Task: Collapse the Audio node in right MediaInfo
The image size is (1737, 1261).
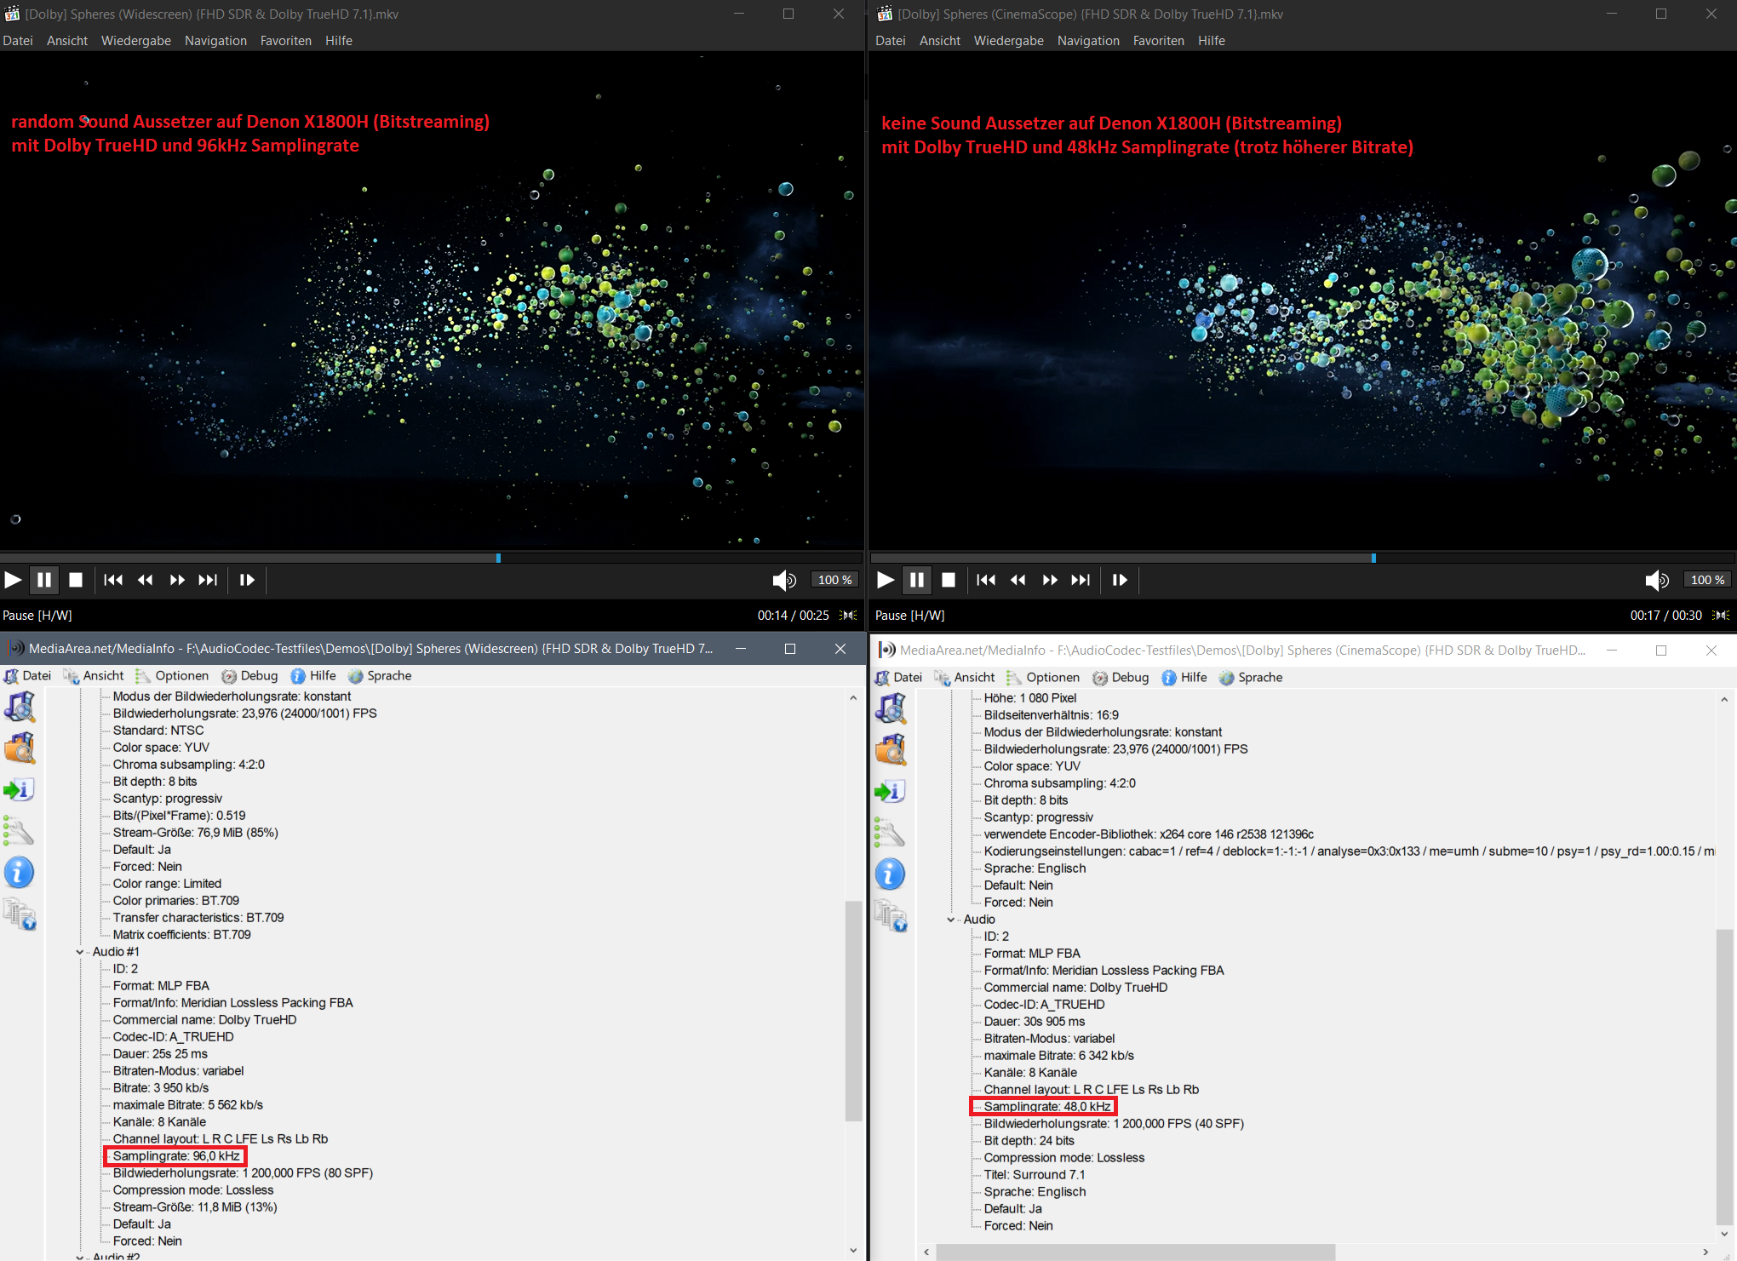Action: click(x=951, y=920)
